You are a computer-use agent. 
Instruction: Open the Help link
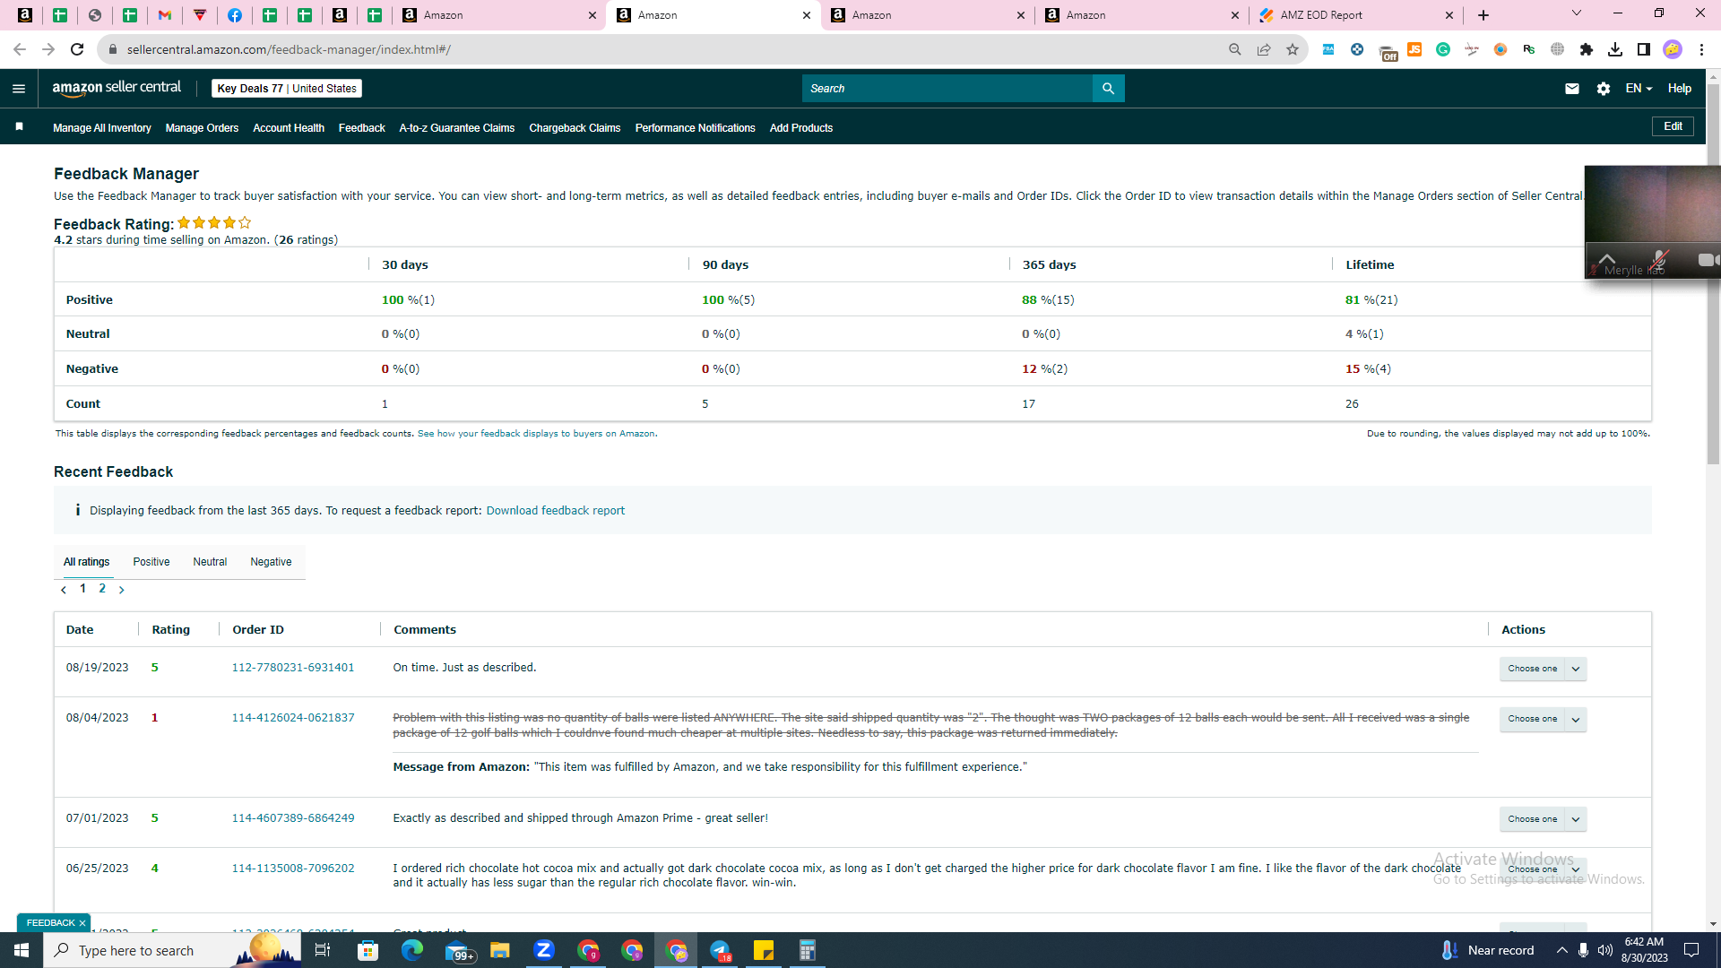(x=1680, y=89)
